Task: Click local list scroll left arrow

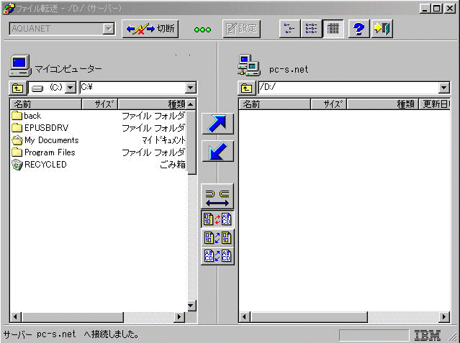Action: click(16, 317)
